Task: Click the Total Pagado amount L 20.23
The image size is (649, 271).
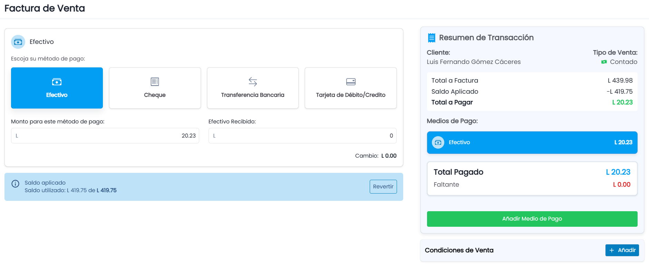Action: [x=618, y=172]
